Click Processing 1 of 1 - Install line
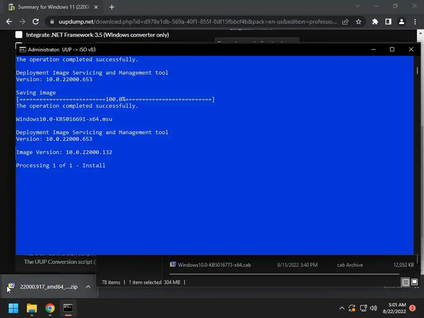This screenshot has height=318, width=424. pyautogui.click(x=60, y=166)
